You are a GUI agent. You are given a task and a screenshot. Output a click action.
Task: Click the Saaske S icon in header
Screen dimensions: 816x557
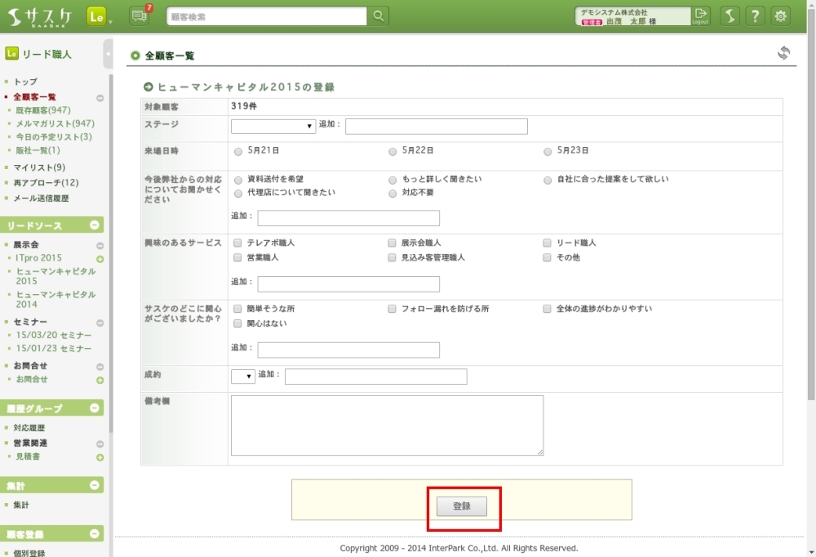(730, 16)
